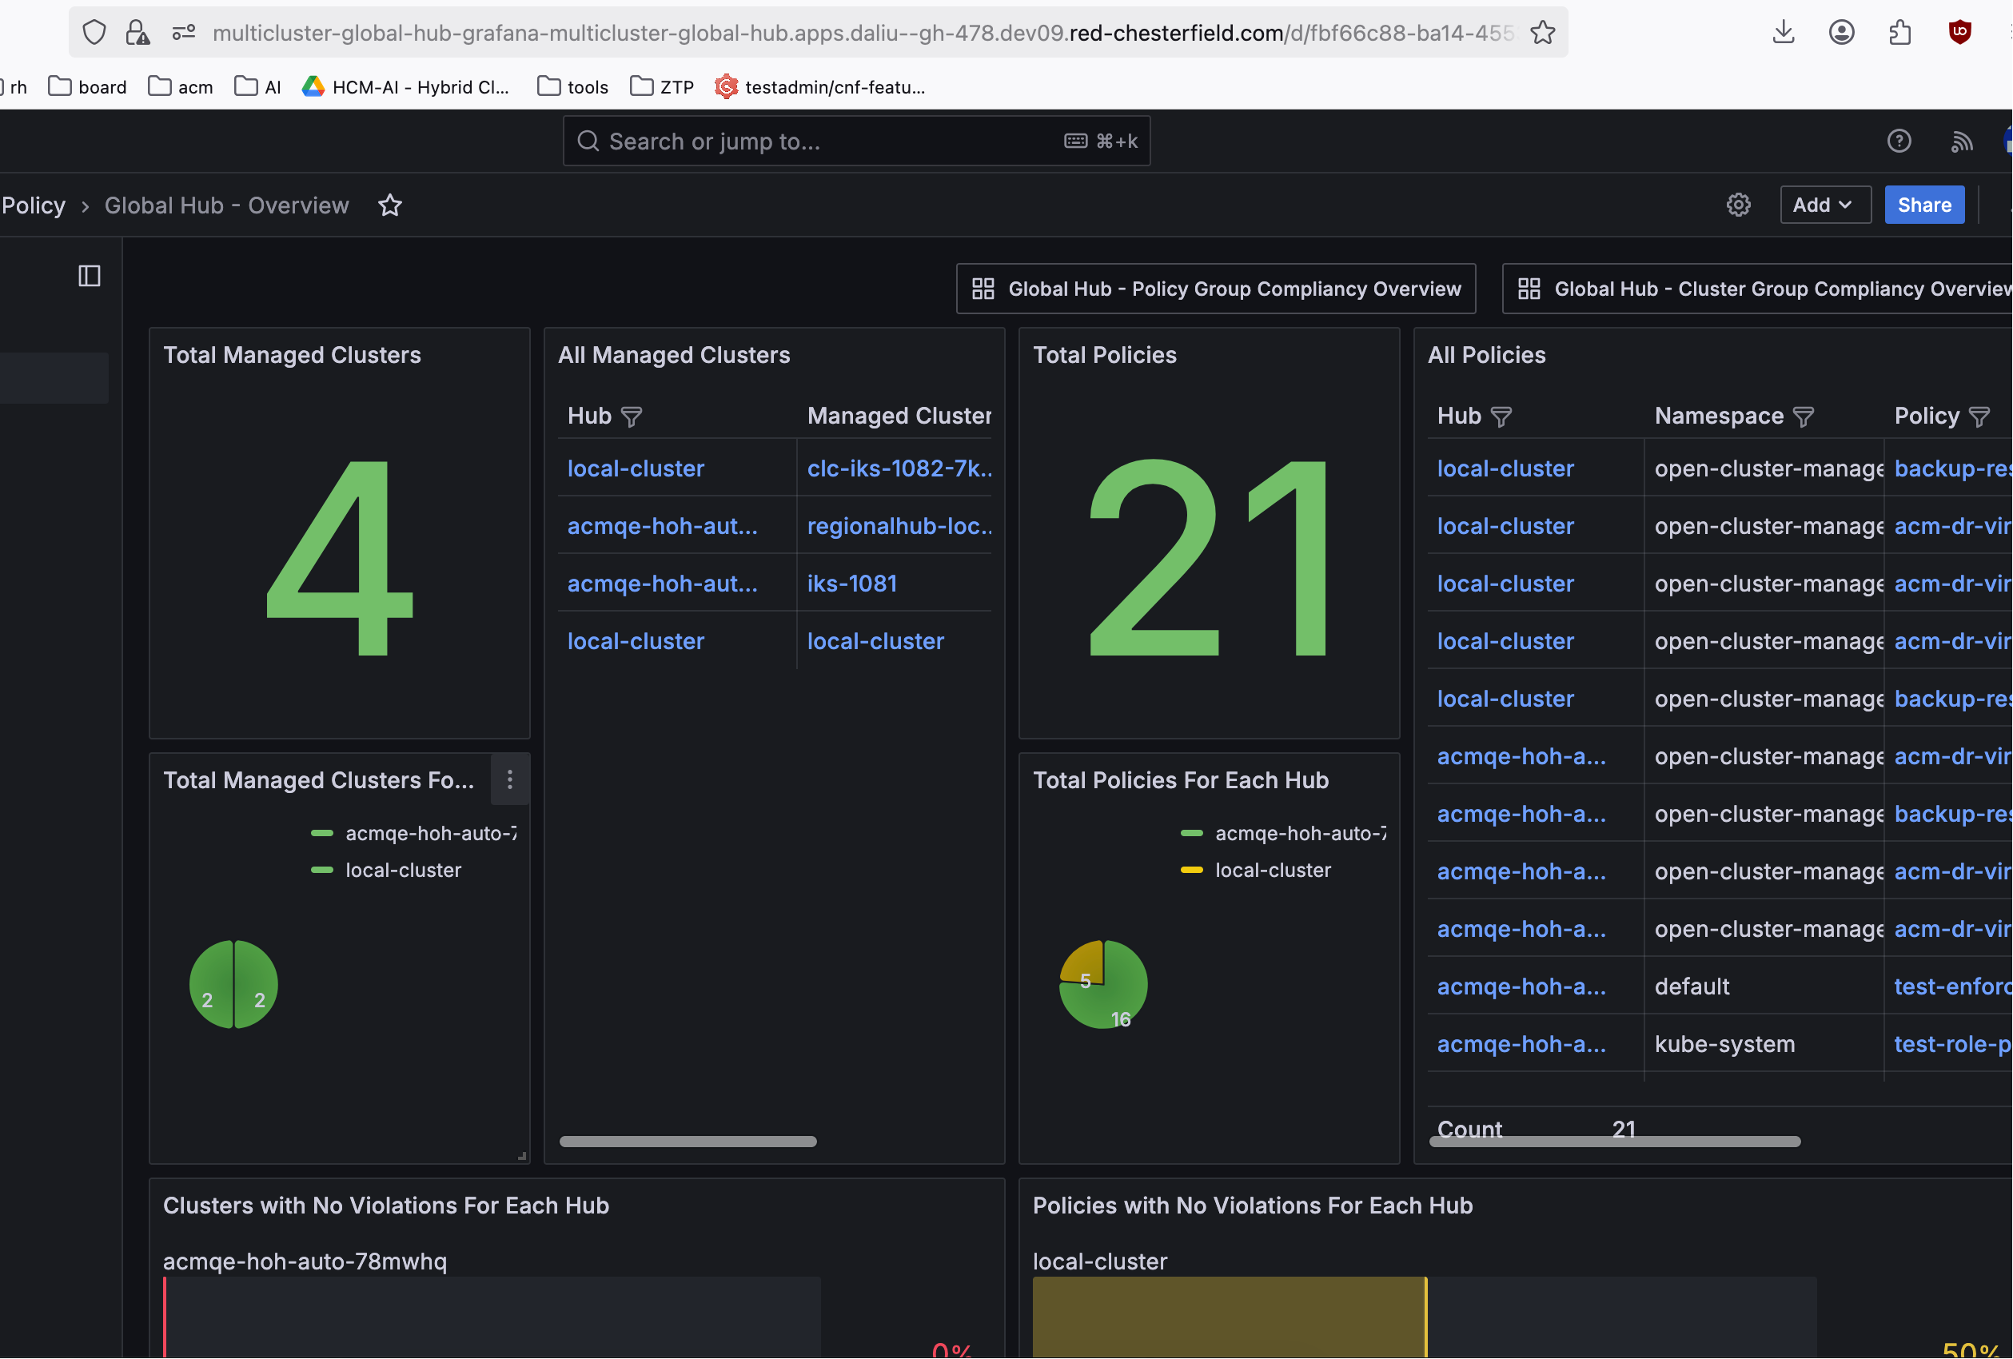Bookmark this page in the browser address bar

1542,33
